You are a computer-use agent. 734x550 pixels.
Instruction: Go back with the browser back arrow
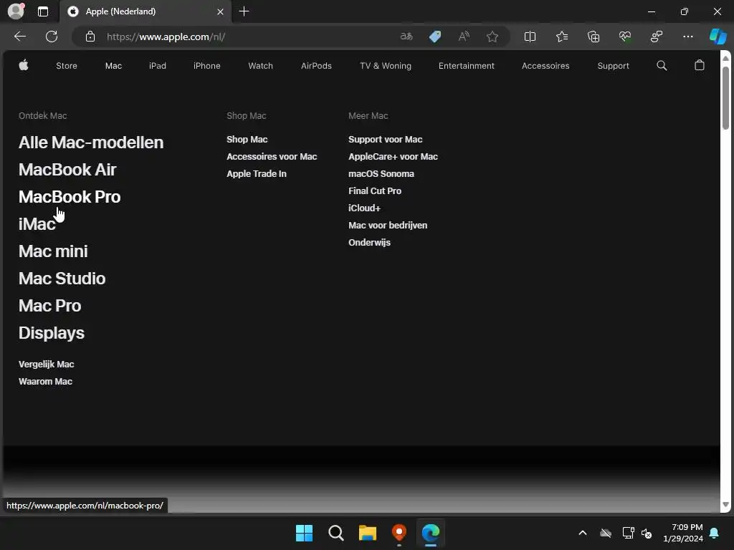(x=19, y=37)
